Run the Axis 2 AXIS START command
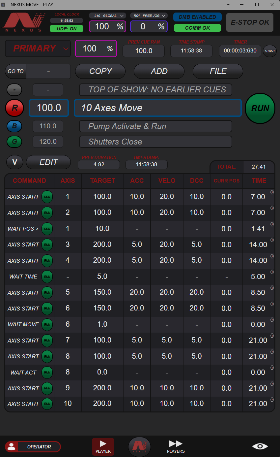This screenshot has height=457, width=280. point(47,213)
